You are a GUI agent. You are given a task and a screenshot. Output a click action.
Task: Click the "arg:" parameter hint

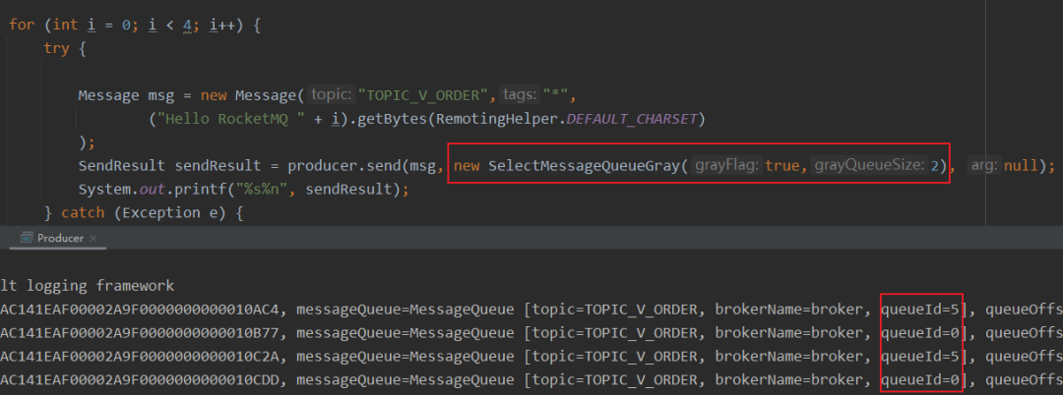click(983, 165)
